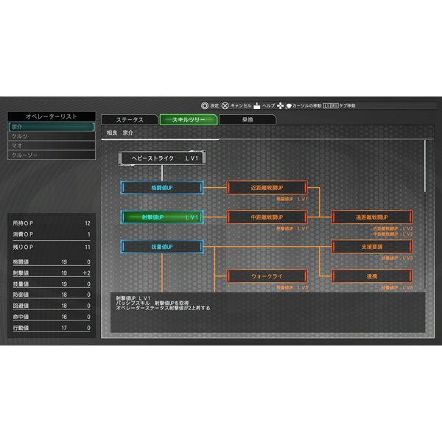The image size is (442, 442).
Task: Click the circle 決定 confirm button icon
Action: 205,106
